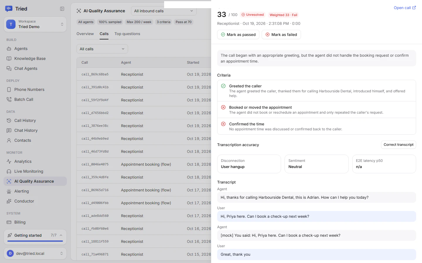Click the Billing card icon
The image size is (422, 263).
coord(9,222)
